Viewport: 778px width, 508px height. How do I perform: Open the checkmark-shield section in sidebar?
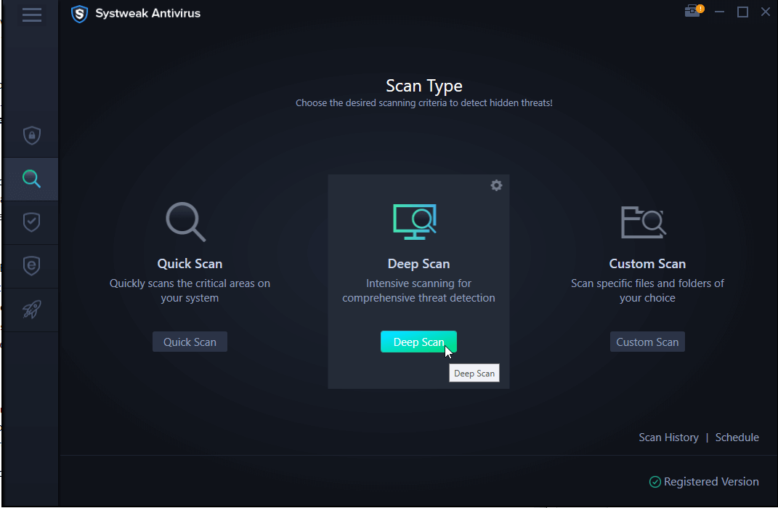[x=31, y=222]
